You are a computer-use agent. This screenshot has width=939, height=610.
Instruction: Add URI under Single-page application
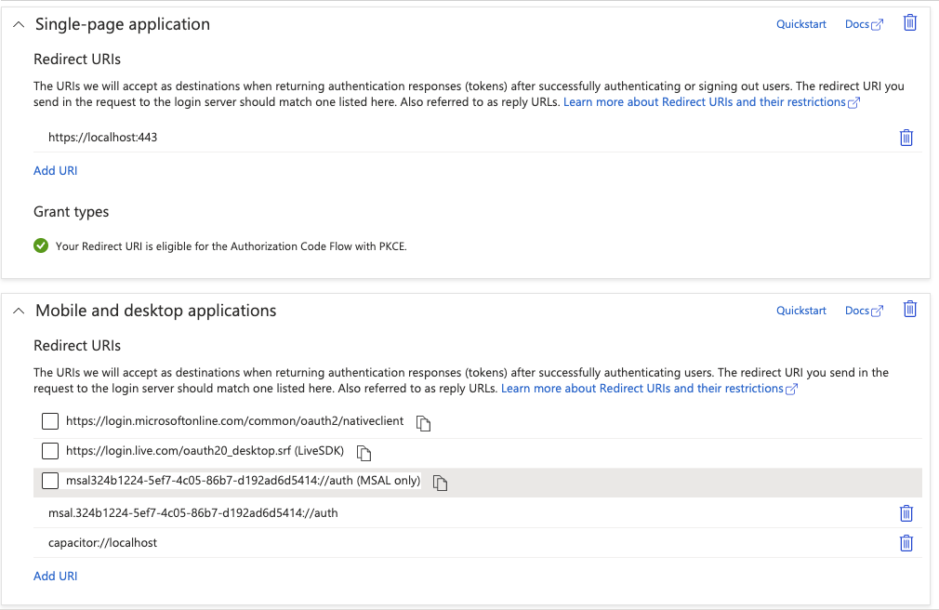click(x=56, y=170)
